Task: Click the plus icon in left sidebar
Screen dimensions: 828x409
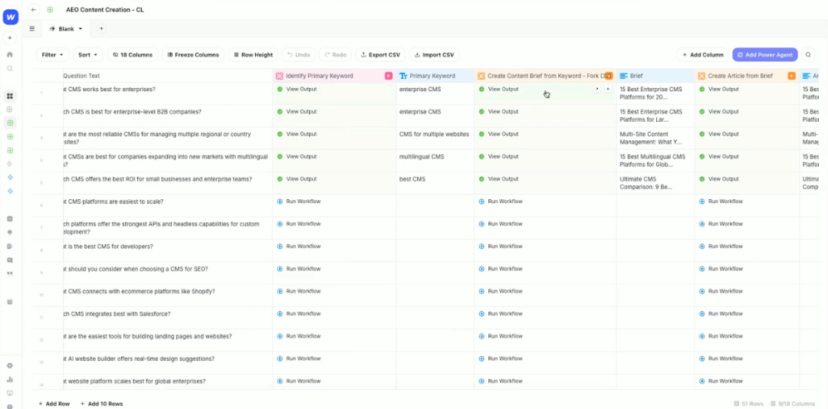Action: point(10,38)
